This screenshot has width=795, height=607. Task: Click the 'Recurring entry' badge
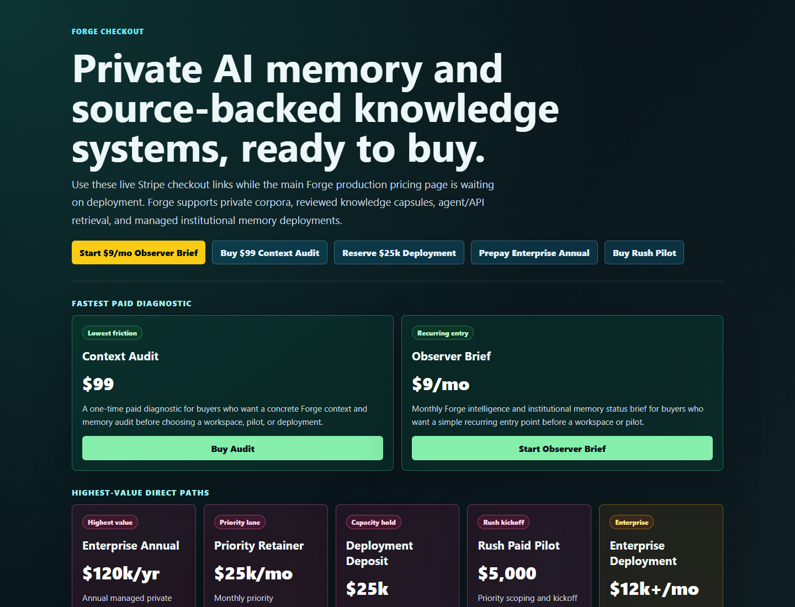pos(443,333)
